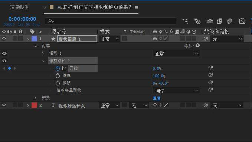Click blue label color of layer 1

[34, 38]
